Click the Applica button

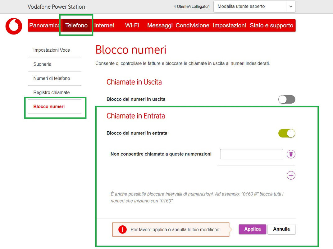point(252,229)
